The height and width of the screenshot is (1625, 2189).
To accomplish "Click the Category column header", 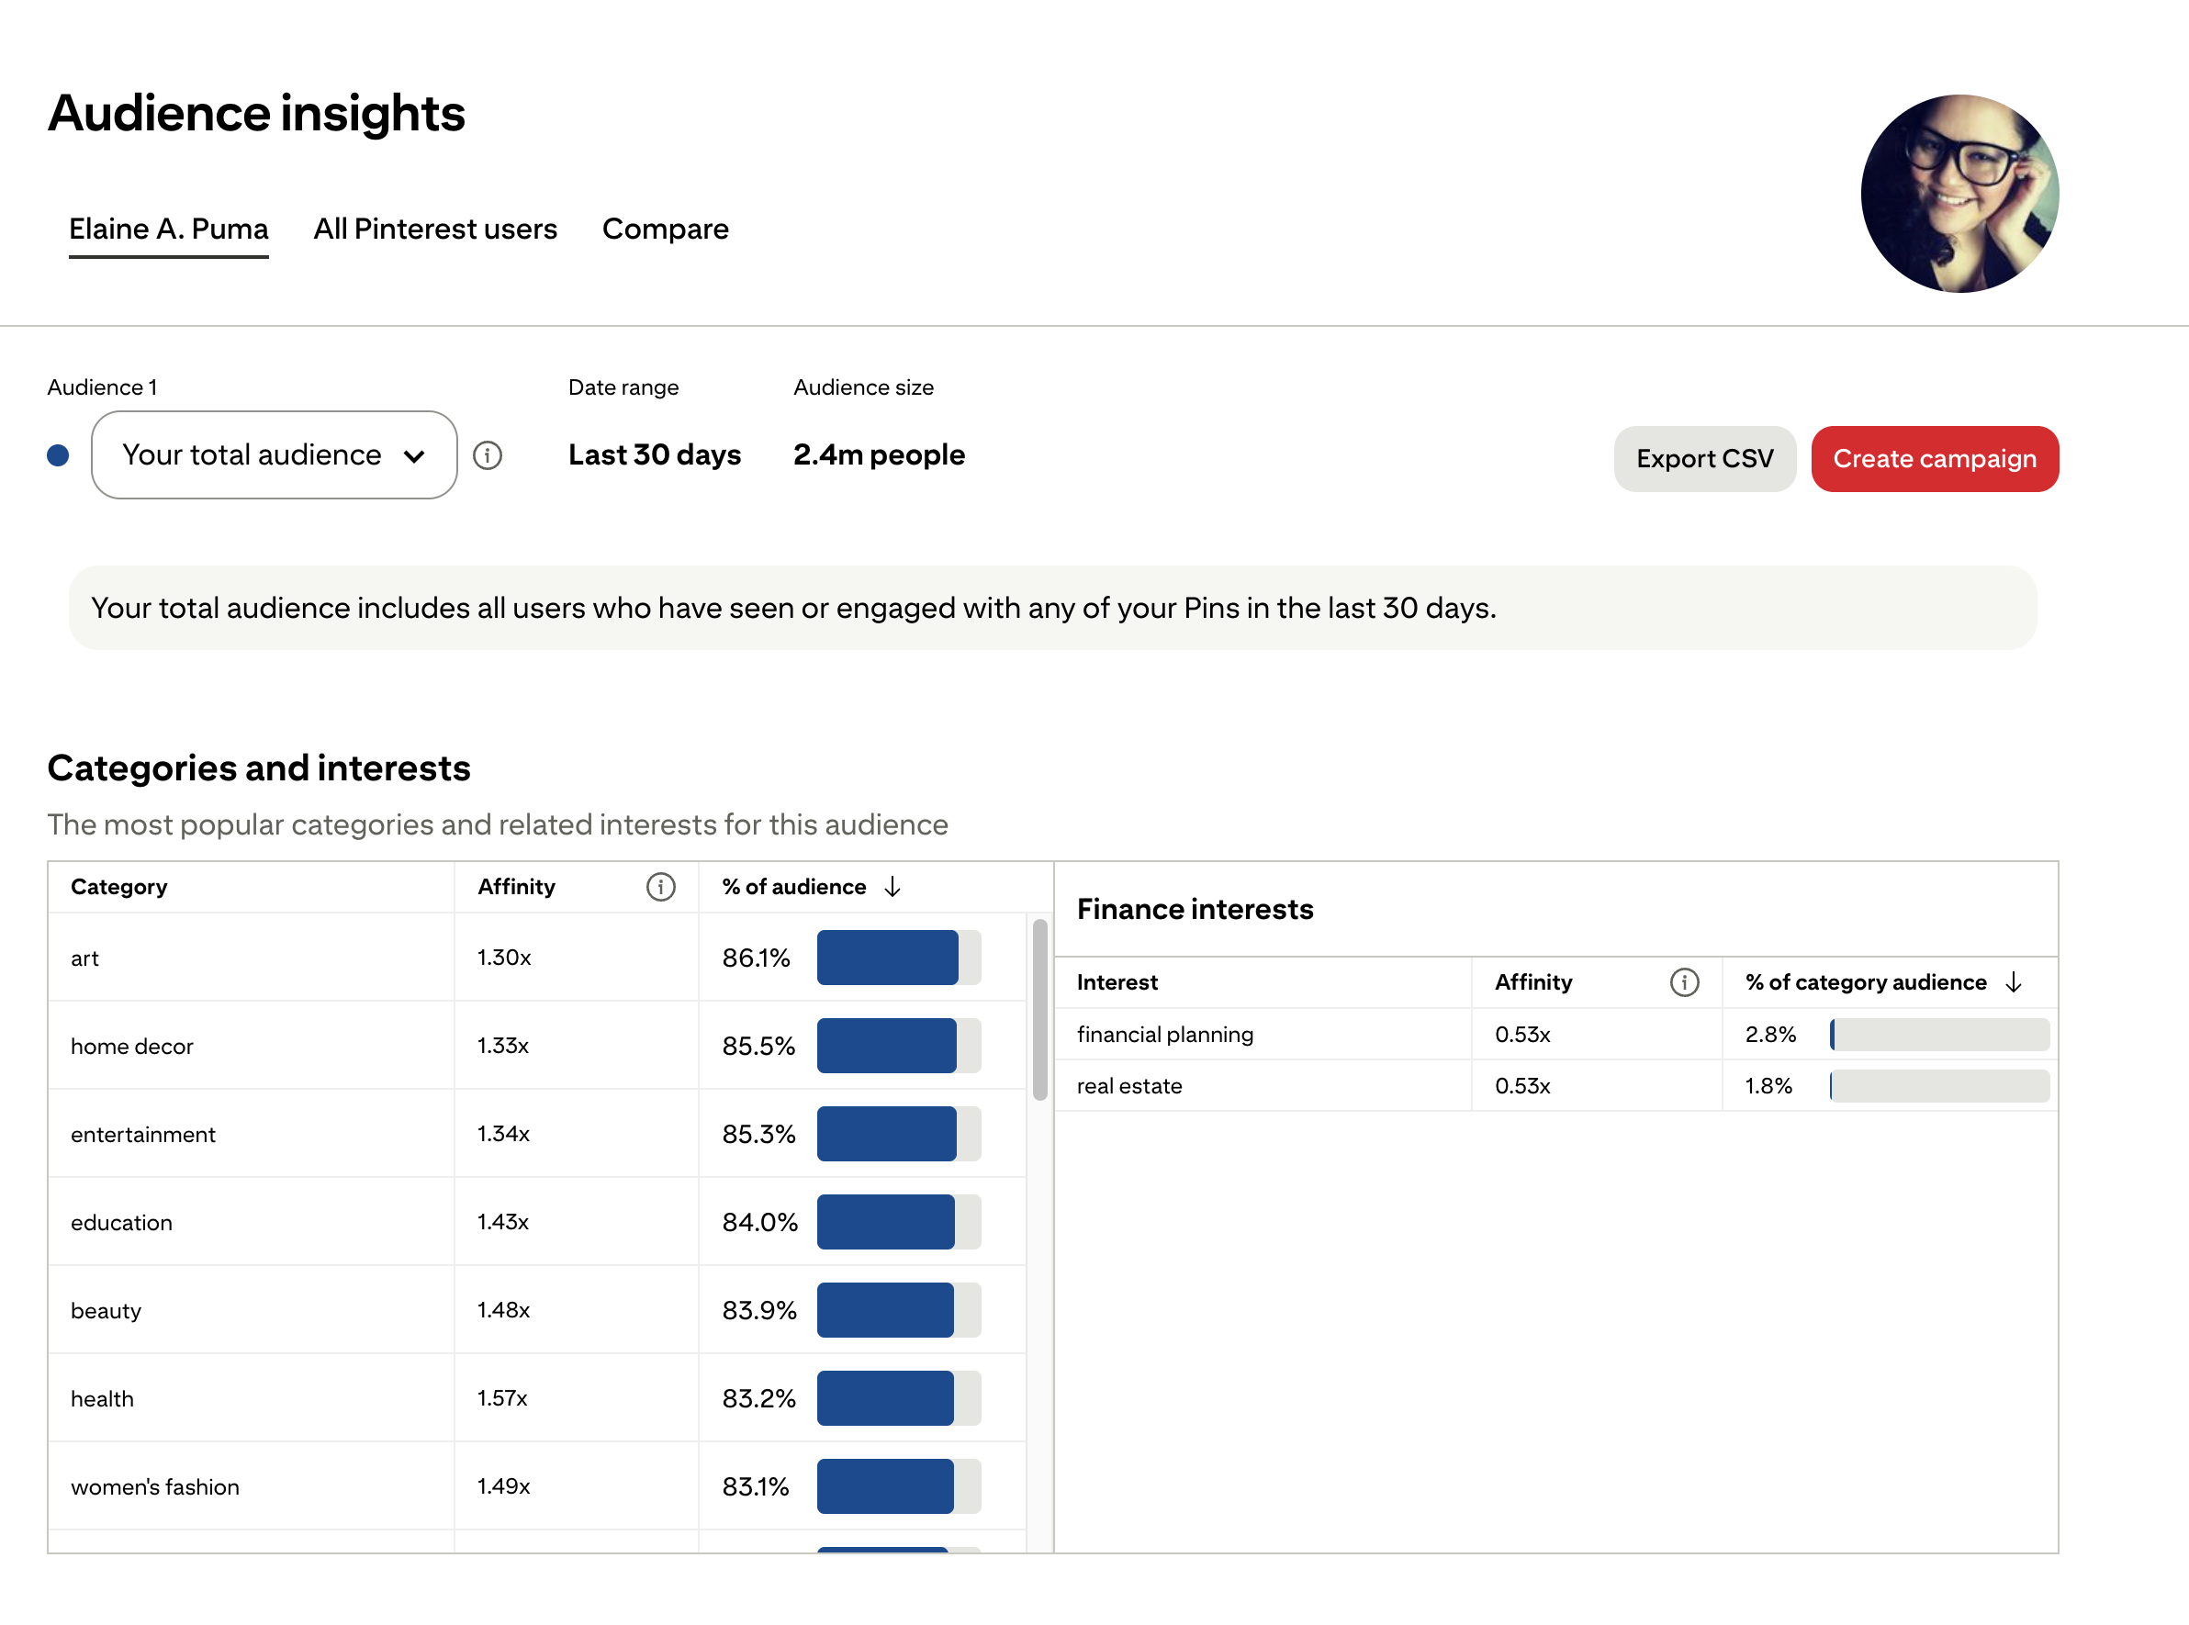I will (119, 887).
